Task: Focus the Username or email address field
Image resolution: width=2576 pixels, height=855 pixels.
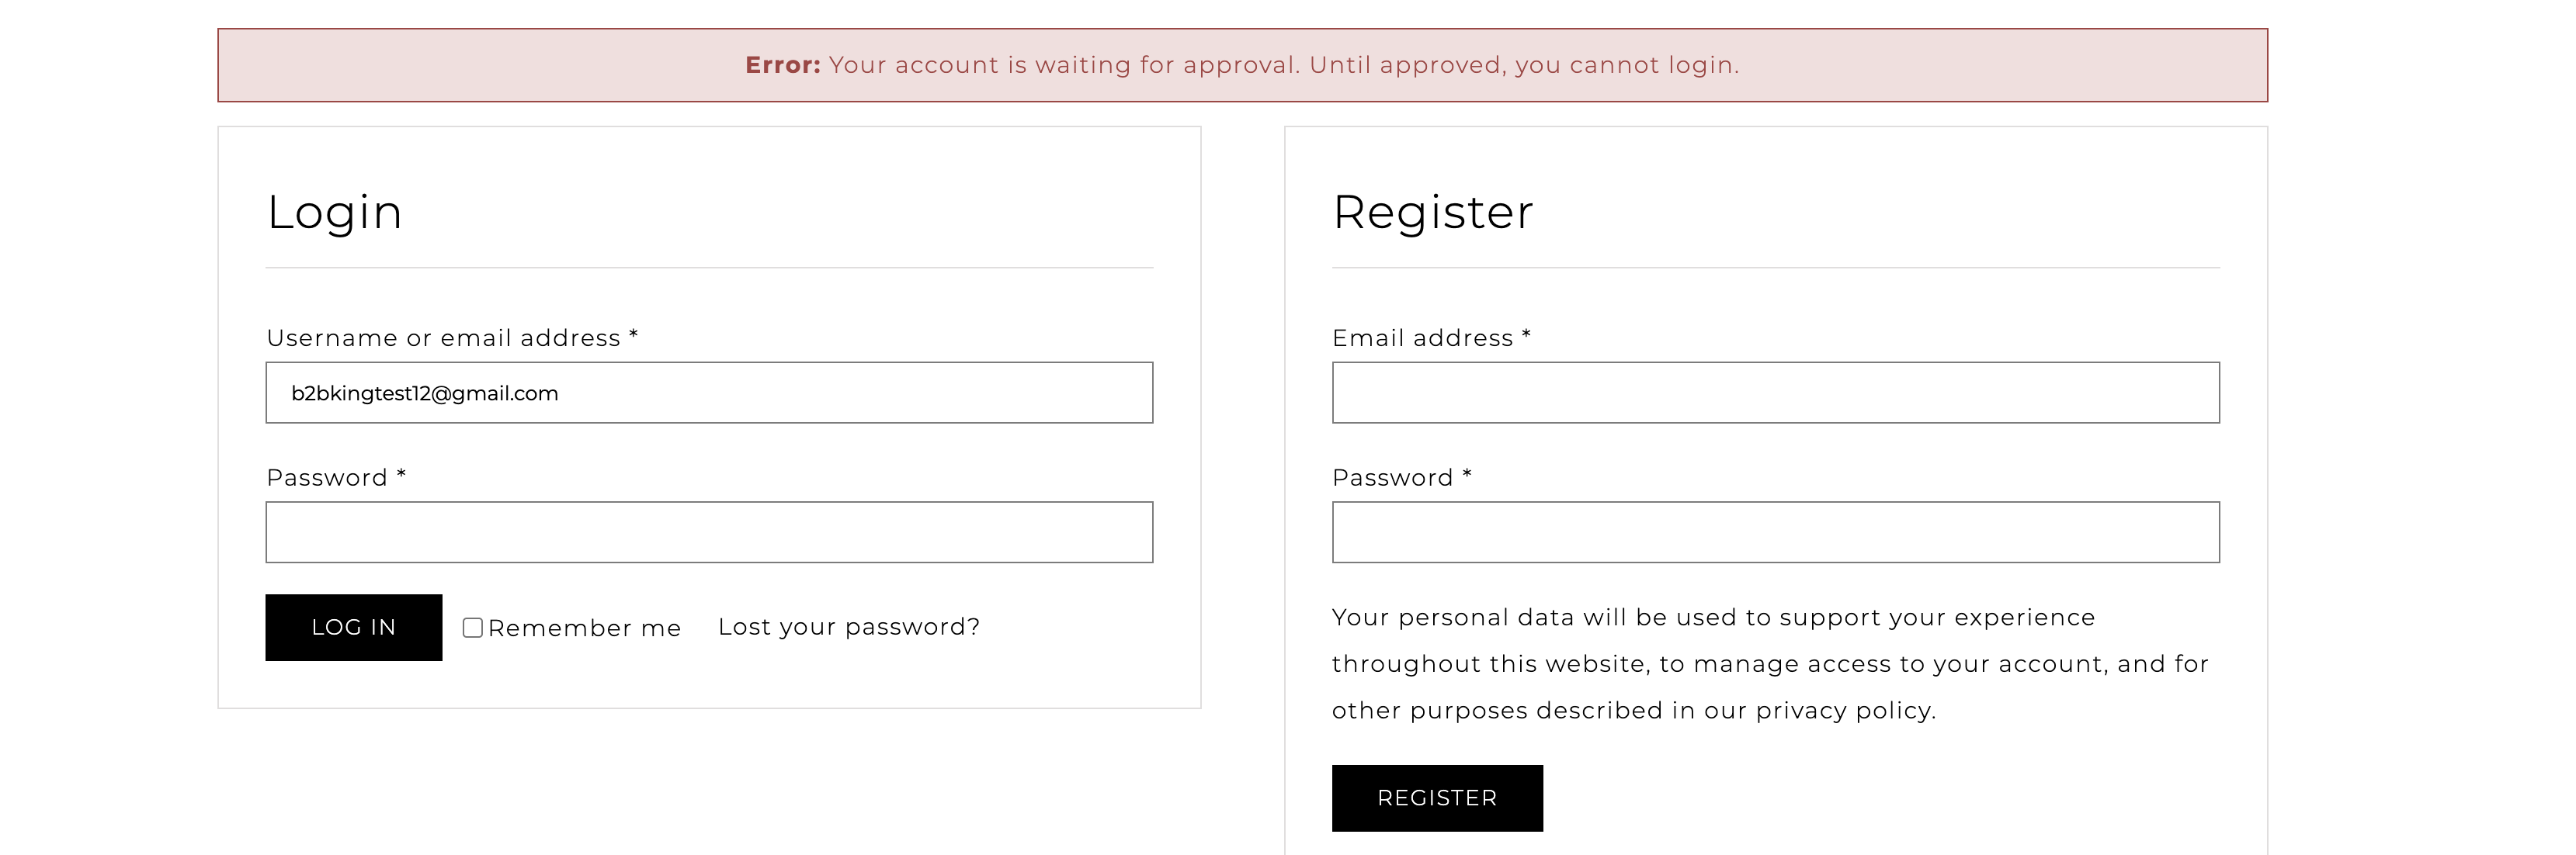Action: pos(709,393)
